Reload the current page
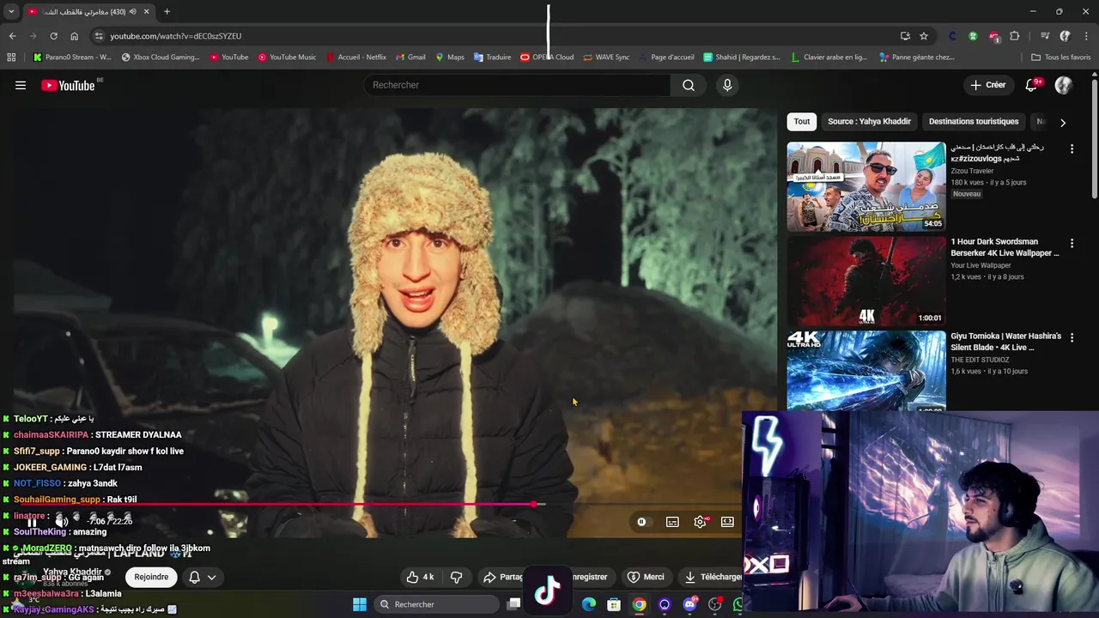The width and height of the screenshot is (1099, 618). [x=53, y=36]
